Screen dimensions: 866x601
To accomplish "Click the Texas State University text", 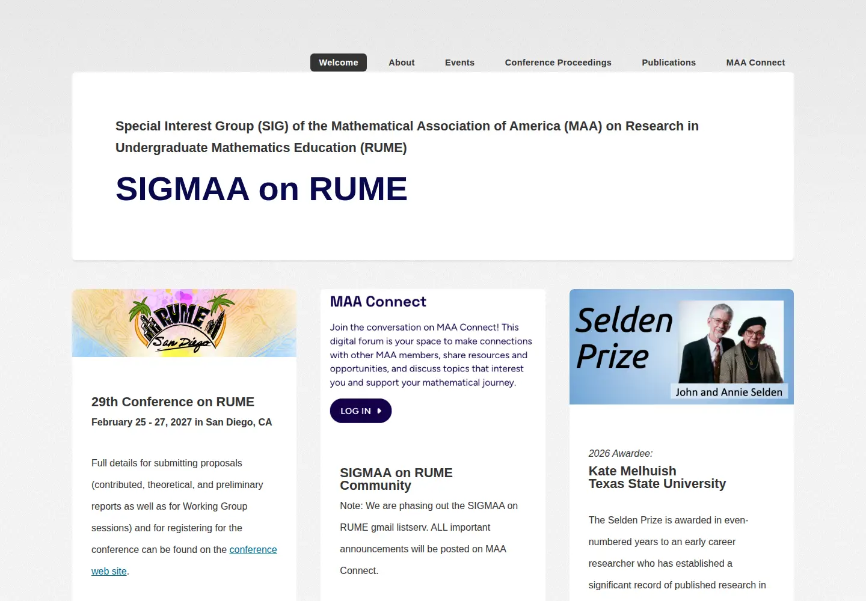I will pyautogui.click(x=657, y=484).
